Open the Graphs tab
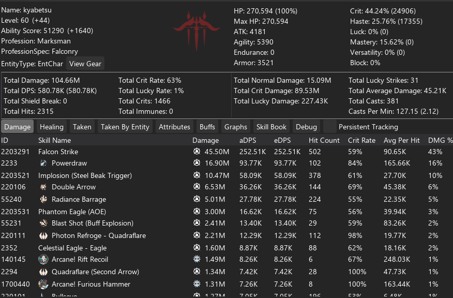This screenshot has height=298, width=453. click(x=235, y=127)
